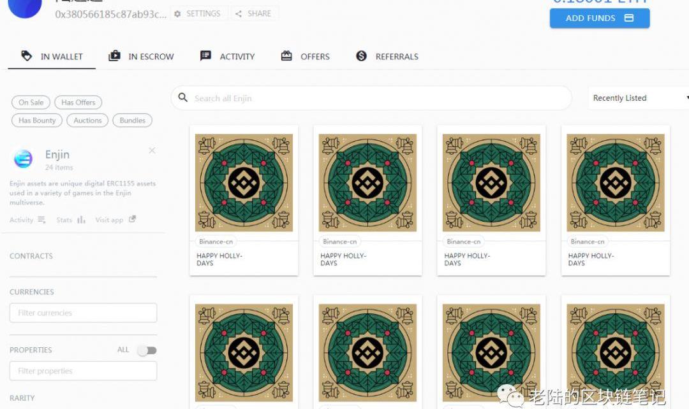Switch to the In Wallet tab
Image resolution: width=689 pixels, height=409 pixels.
(x=52, y=57)
